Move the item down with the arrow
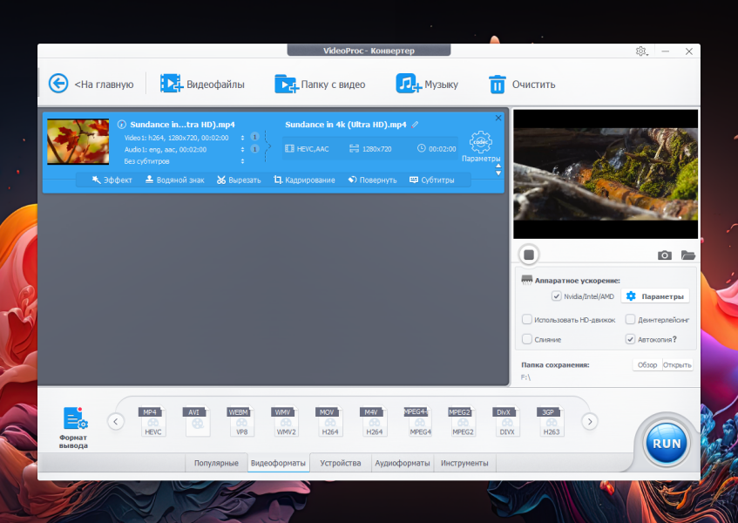Screen dimensions: 738x523 pyautogui.click(x=498, y=173)
